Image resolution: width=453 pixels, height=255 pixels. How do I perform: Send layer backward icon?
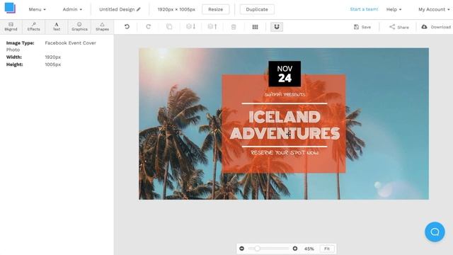190,27
